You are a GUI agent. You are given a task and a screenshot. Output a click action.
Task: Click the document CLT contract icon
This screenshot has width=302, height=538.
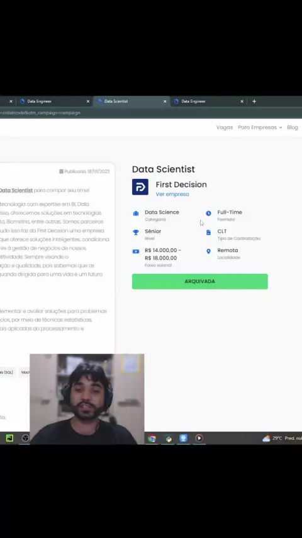coord(208,232)
